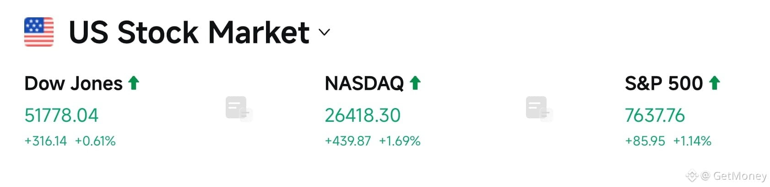Select the NASDAQ index label
The image size is (770, 187).
364,83
